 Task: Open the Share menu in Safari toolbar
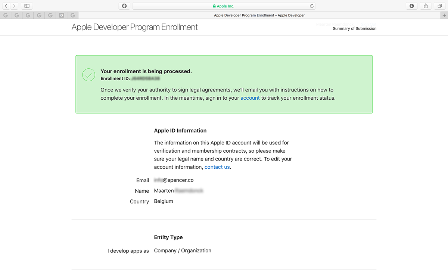(426, 6)
